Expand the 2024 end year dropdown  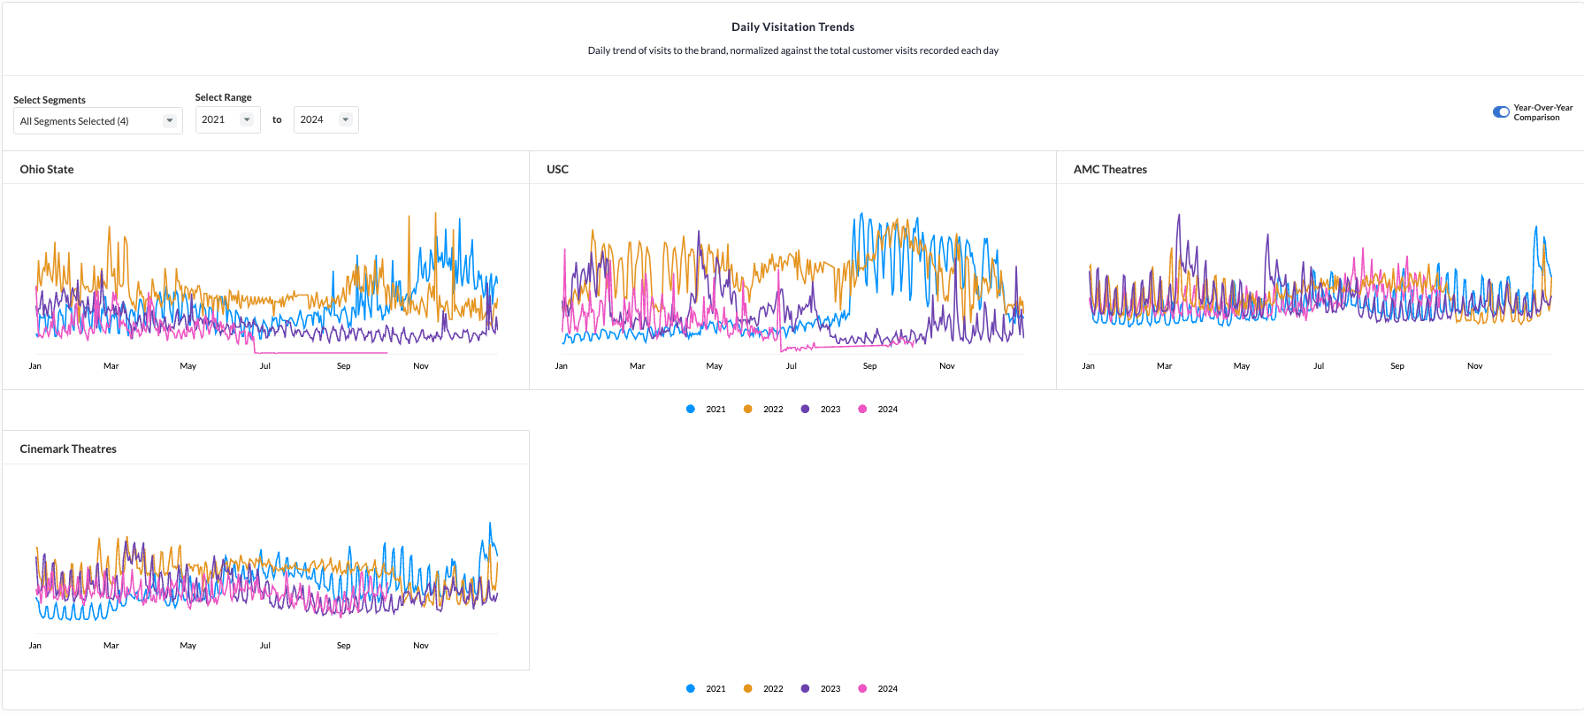(325, 119)
